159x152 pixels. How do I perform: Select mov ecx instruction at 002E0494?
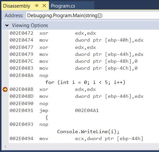coord(76,138)
